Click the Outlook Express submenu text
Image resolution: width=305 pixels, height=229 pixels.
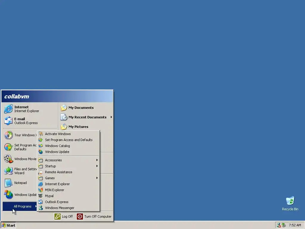click(x=57, y=202)
